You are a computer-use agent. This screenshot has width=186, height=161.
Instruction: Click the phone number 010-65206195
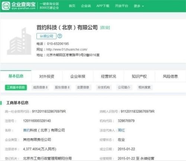58,44
